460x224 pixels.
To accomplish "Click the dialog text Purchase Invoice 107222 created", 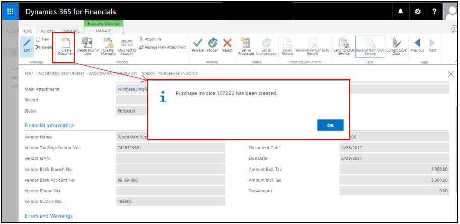I will tap(226, 93).
